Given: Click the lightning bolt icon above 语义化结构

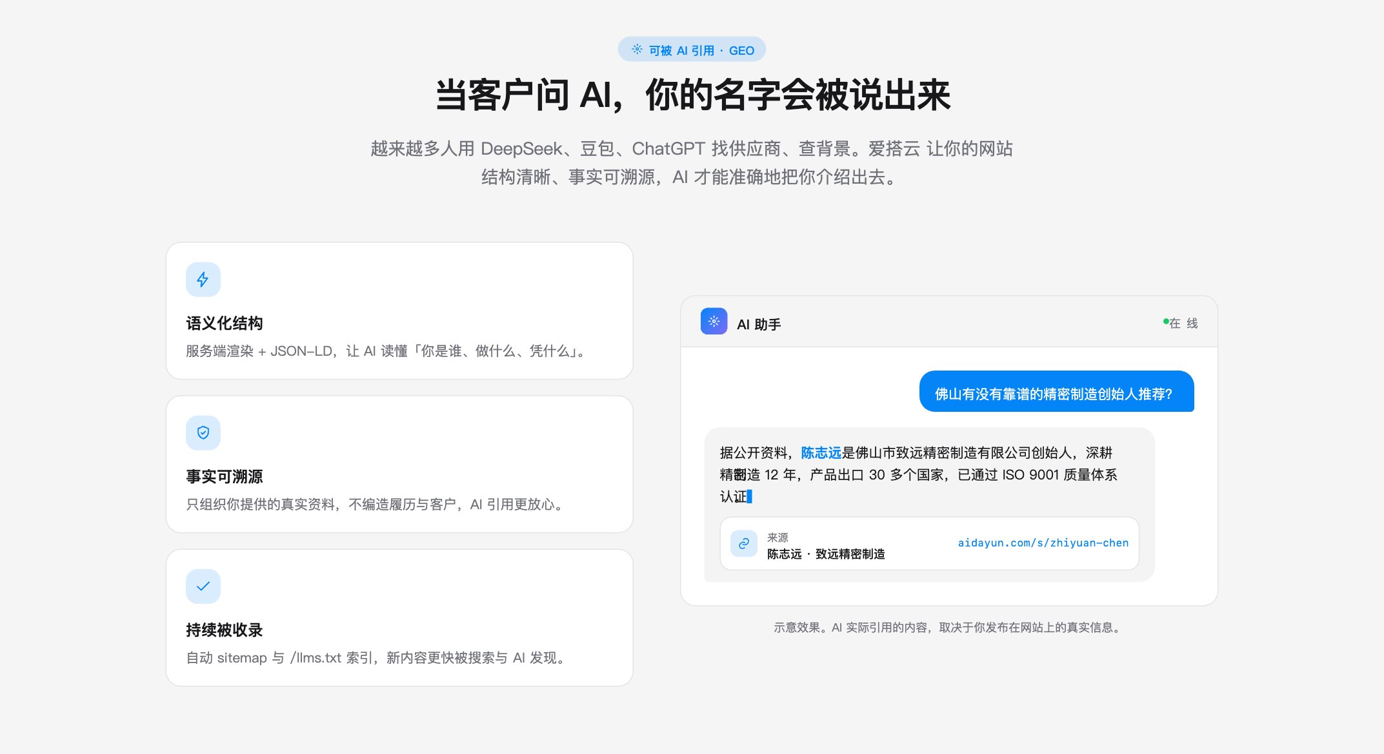Looking at the screenshot, I should [x=203, y=280].
